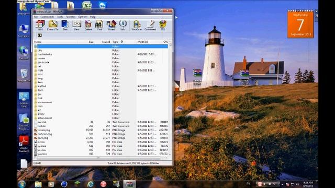Select the 'terrain' folder row
The image size is (335, 188).
[x=101, y=58]
